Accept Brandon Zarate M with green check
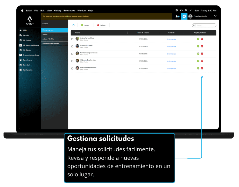 point(198,46)
